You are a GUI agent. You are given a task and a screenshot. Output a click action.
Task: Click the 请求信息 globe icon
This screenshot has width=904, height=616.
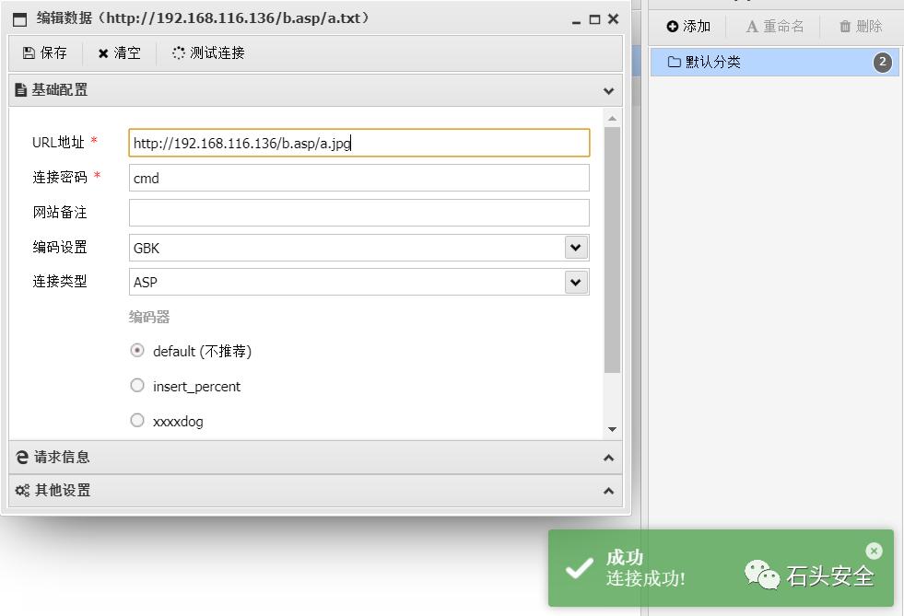pyautogui.click(x=22, y=458)
